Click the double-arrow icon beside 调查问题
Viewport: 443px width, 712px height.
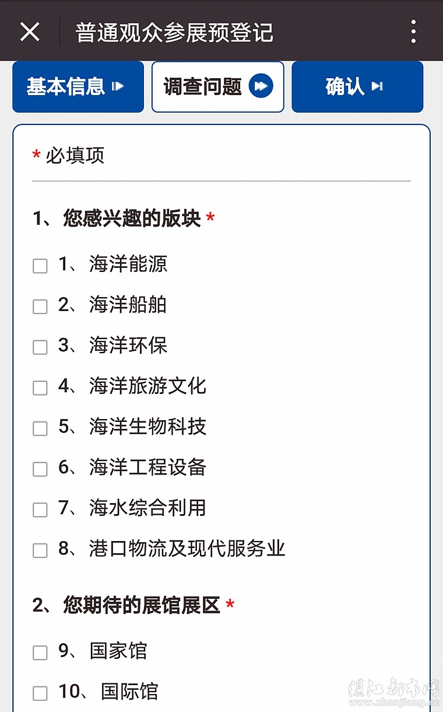(261, 86)
